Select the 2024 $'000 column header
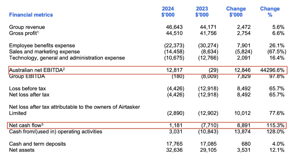This screenshot has width=298, height=159. coord(168,12)
